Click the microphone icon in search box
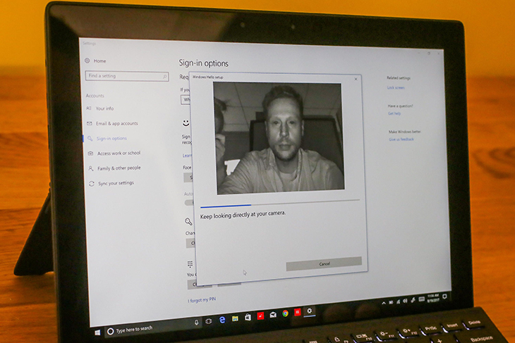 coord(196,323)
